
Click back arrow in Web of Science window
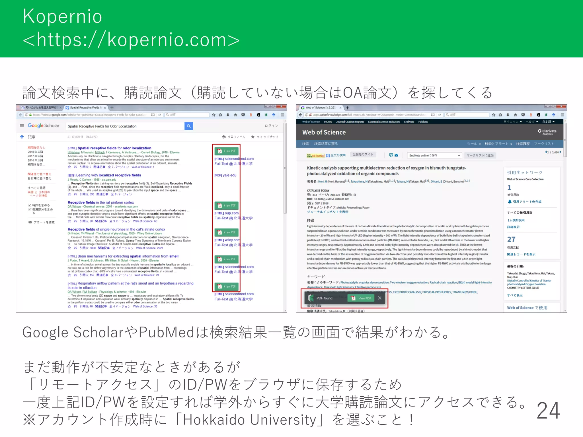pos(301,115)
